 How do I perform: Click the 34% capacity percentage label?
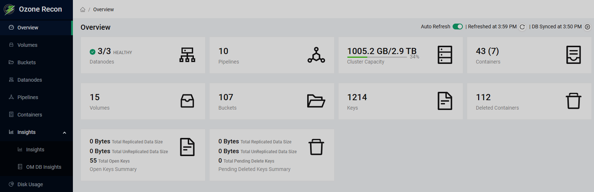pos(414,57)
